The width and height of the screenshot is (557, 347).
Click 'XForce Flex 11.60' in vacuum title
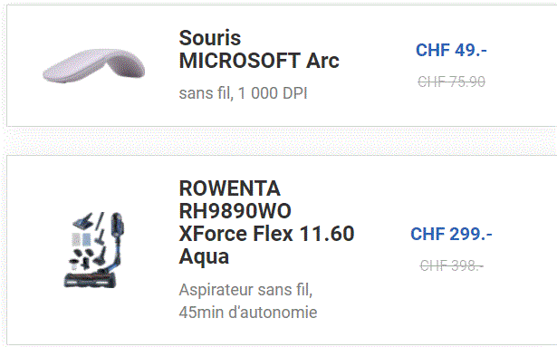pos(266,234)
